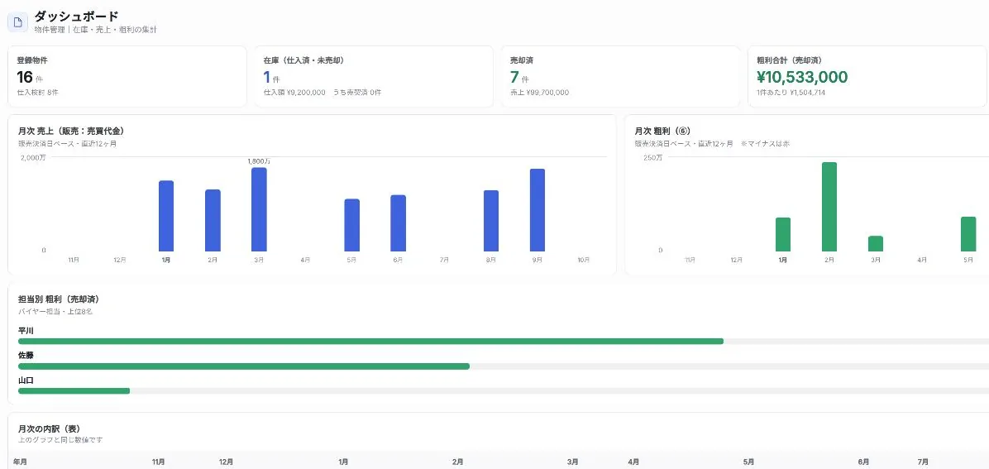This screenshot has height=469, width=989.
Task: Click 山口's gross profit progress bar
Action: click(x=504, y=390)
